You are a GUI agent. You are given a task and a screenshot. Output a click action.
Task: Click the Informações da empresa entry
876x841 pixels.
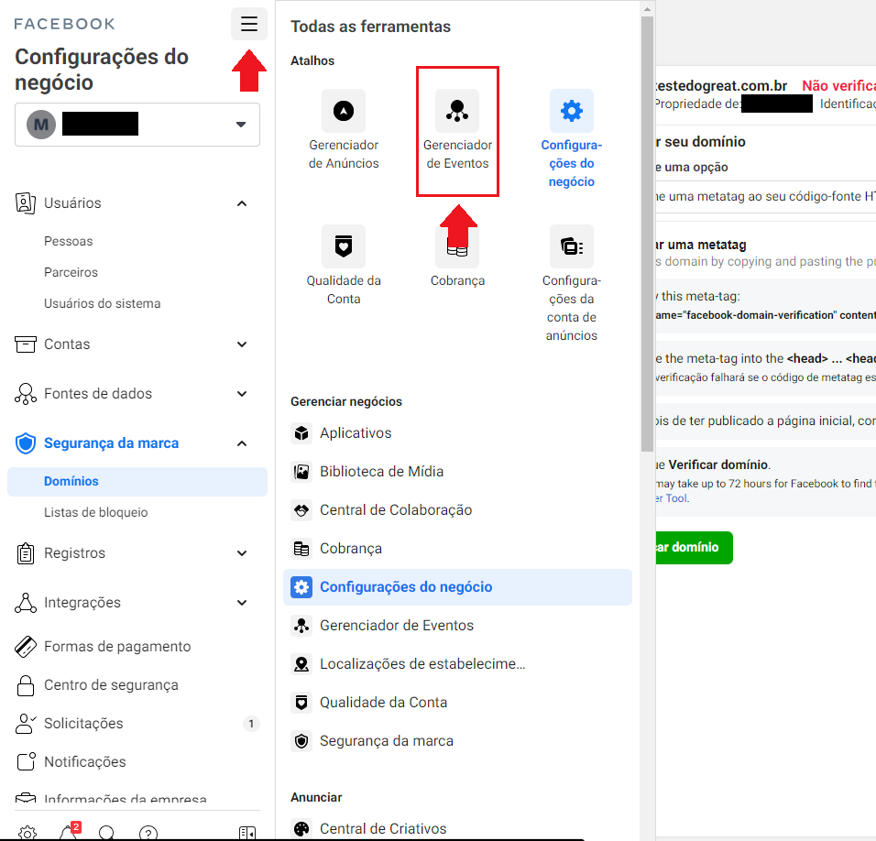(126, 800)
